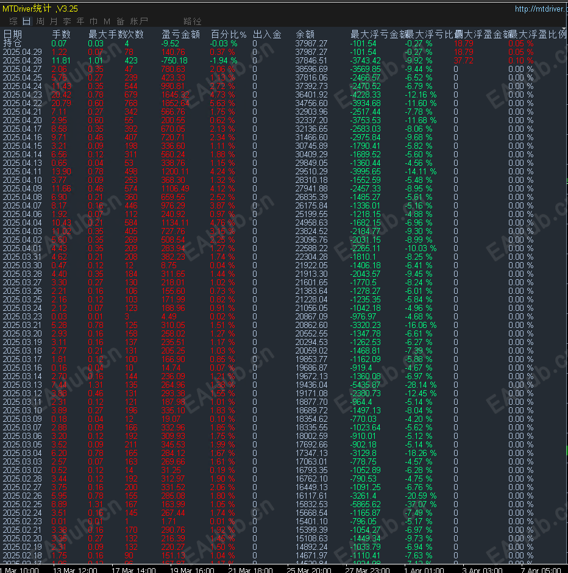
Task: Click the 25 Mar 20:00 time axis label
Action: click(x=308, y=570)
